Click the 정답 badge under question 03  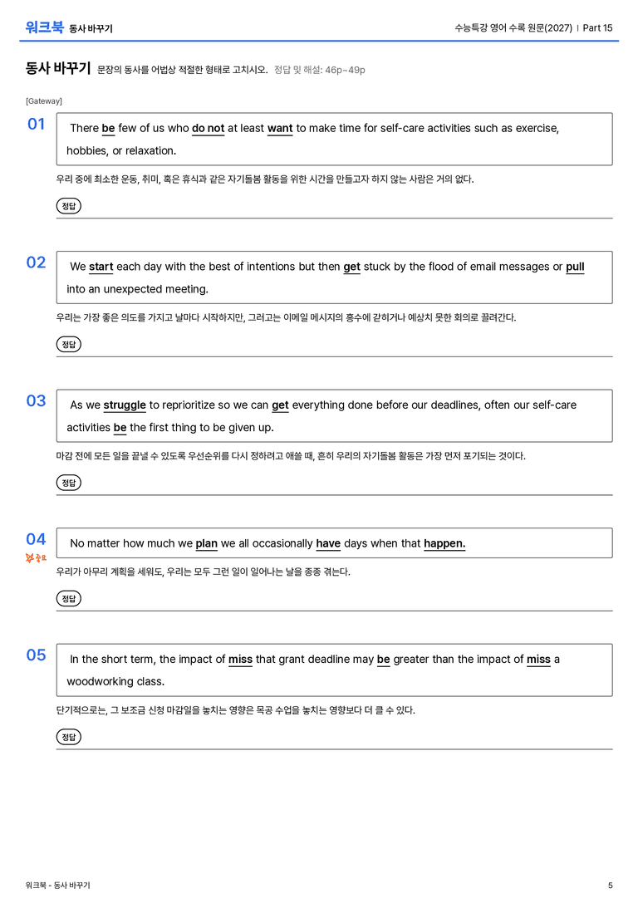68,483
